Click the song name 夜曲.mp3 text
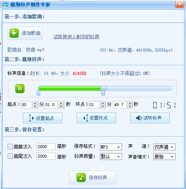 pos(35,50)
